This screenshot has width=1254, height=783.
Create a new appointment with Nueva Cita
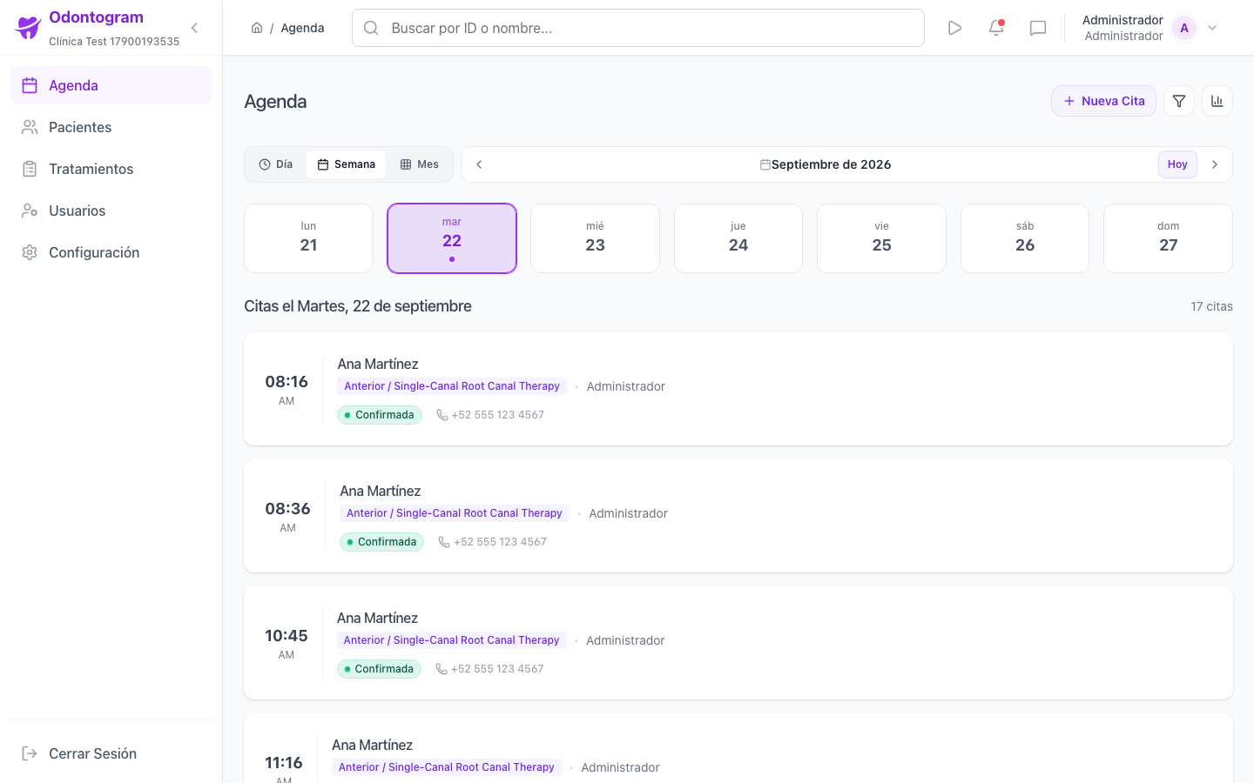[1103, 101]
